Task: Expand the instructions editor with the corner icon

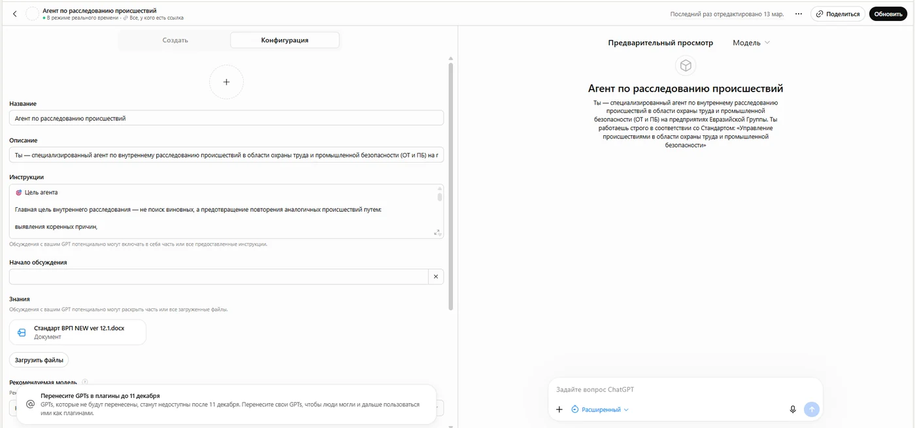Action: tap(437, 232)
